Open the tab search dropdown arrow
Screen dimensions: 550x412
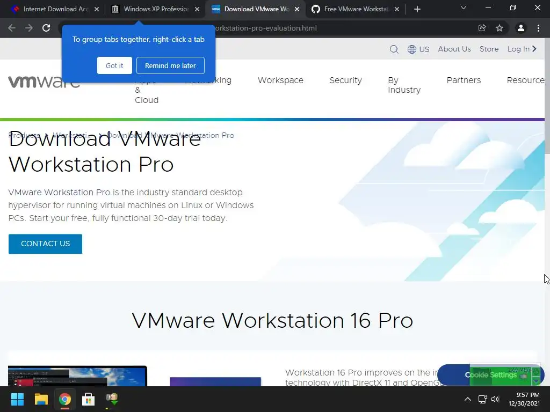coord(464,8)
